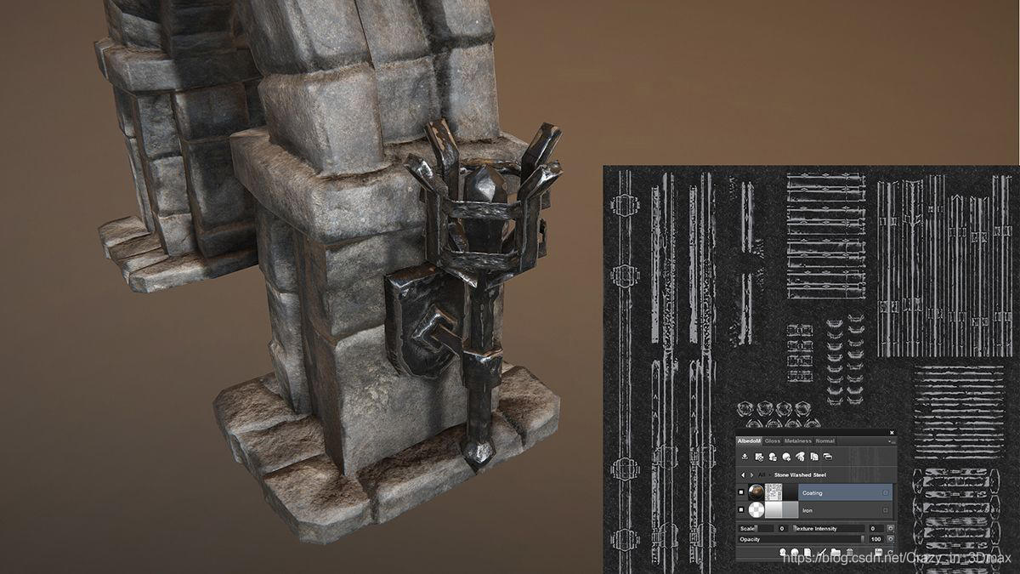Click the striped sphere icon in toolbar

click(x=800, y=457)
